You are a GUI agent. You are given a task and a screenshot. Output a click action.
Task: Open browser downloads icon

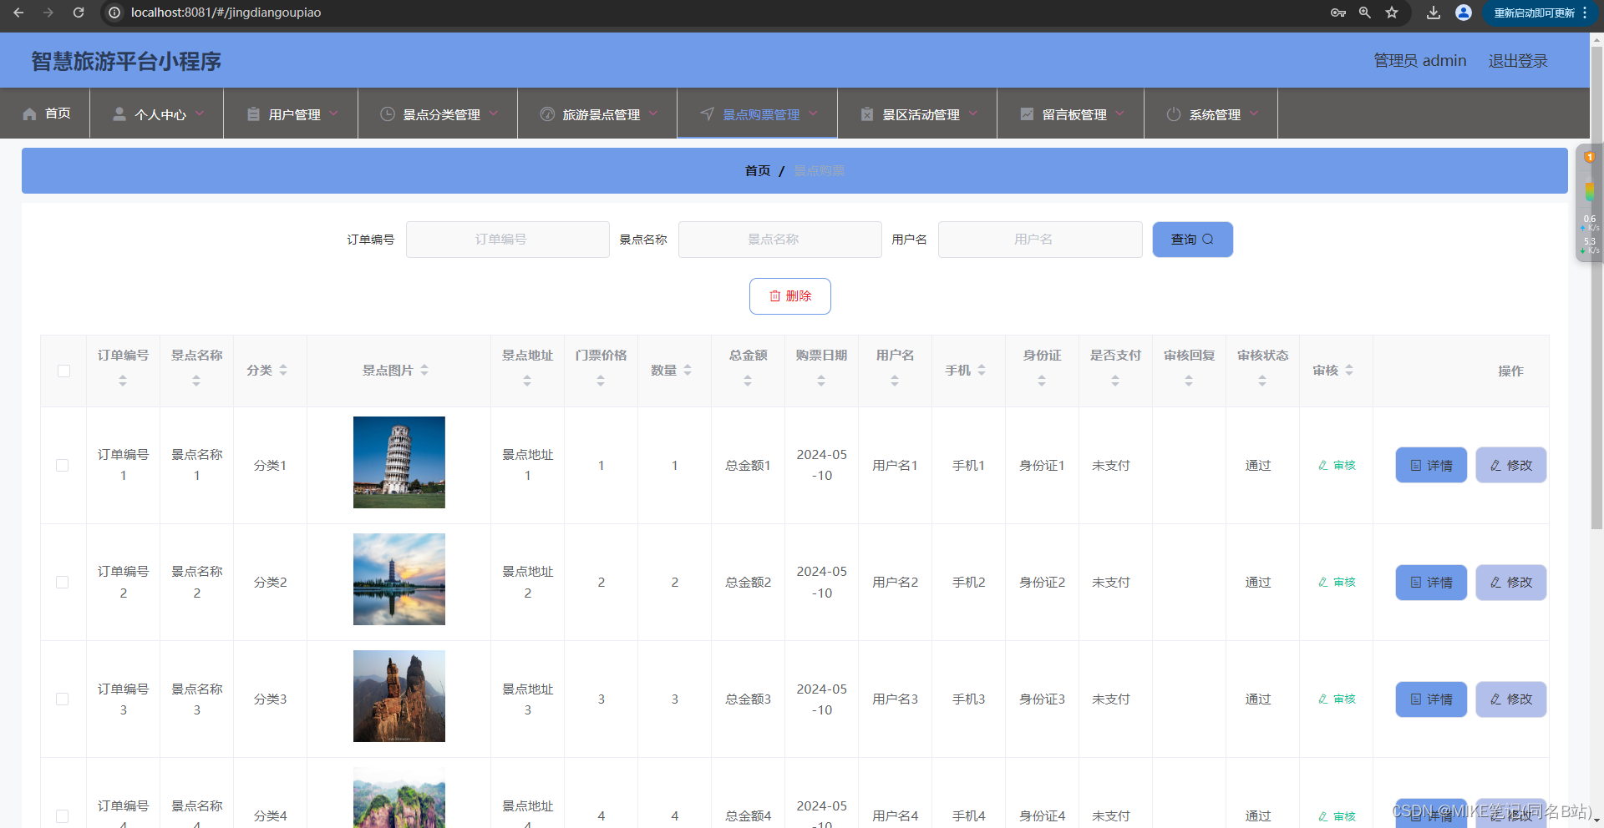tap(1434, 13)
